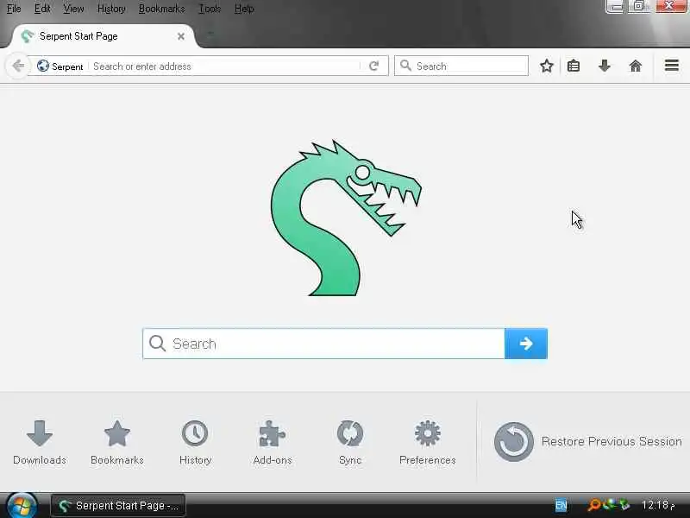This screenshot has height=518, width=690.
Task: Focus the address bar field
Action: coord(224,66)
